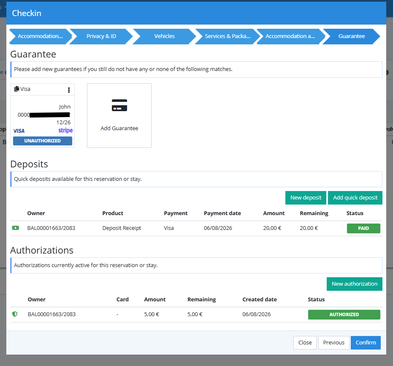393x366 pixels.
Task: Click the card expiry 12/26
Action: click(x=63, y=123)
